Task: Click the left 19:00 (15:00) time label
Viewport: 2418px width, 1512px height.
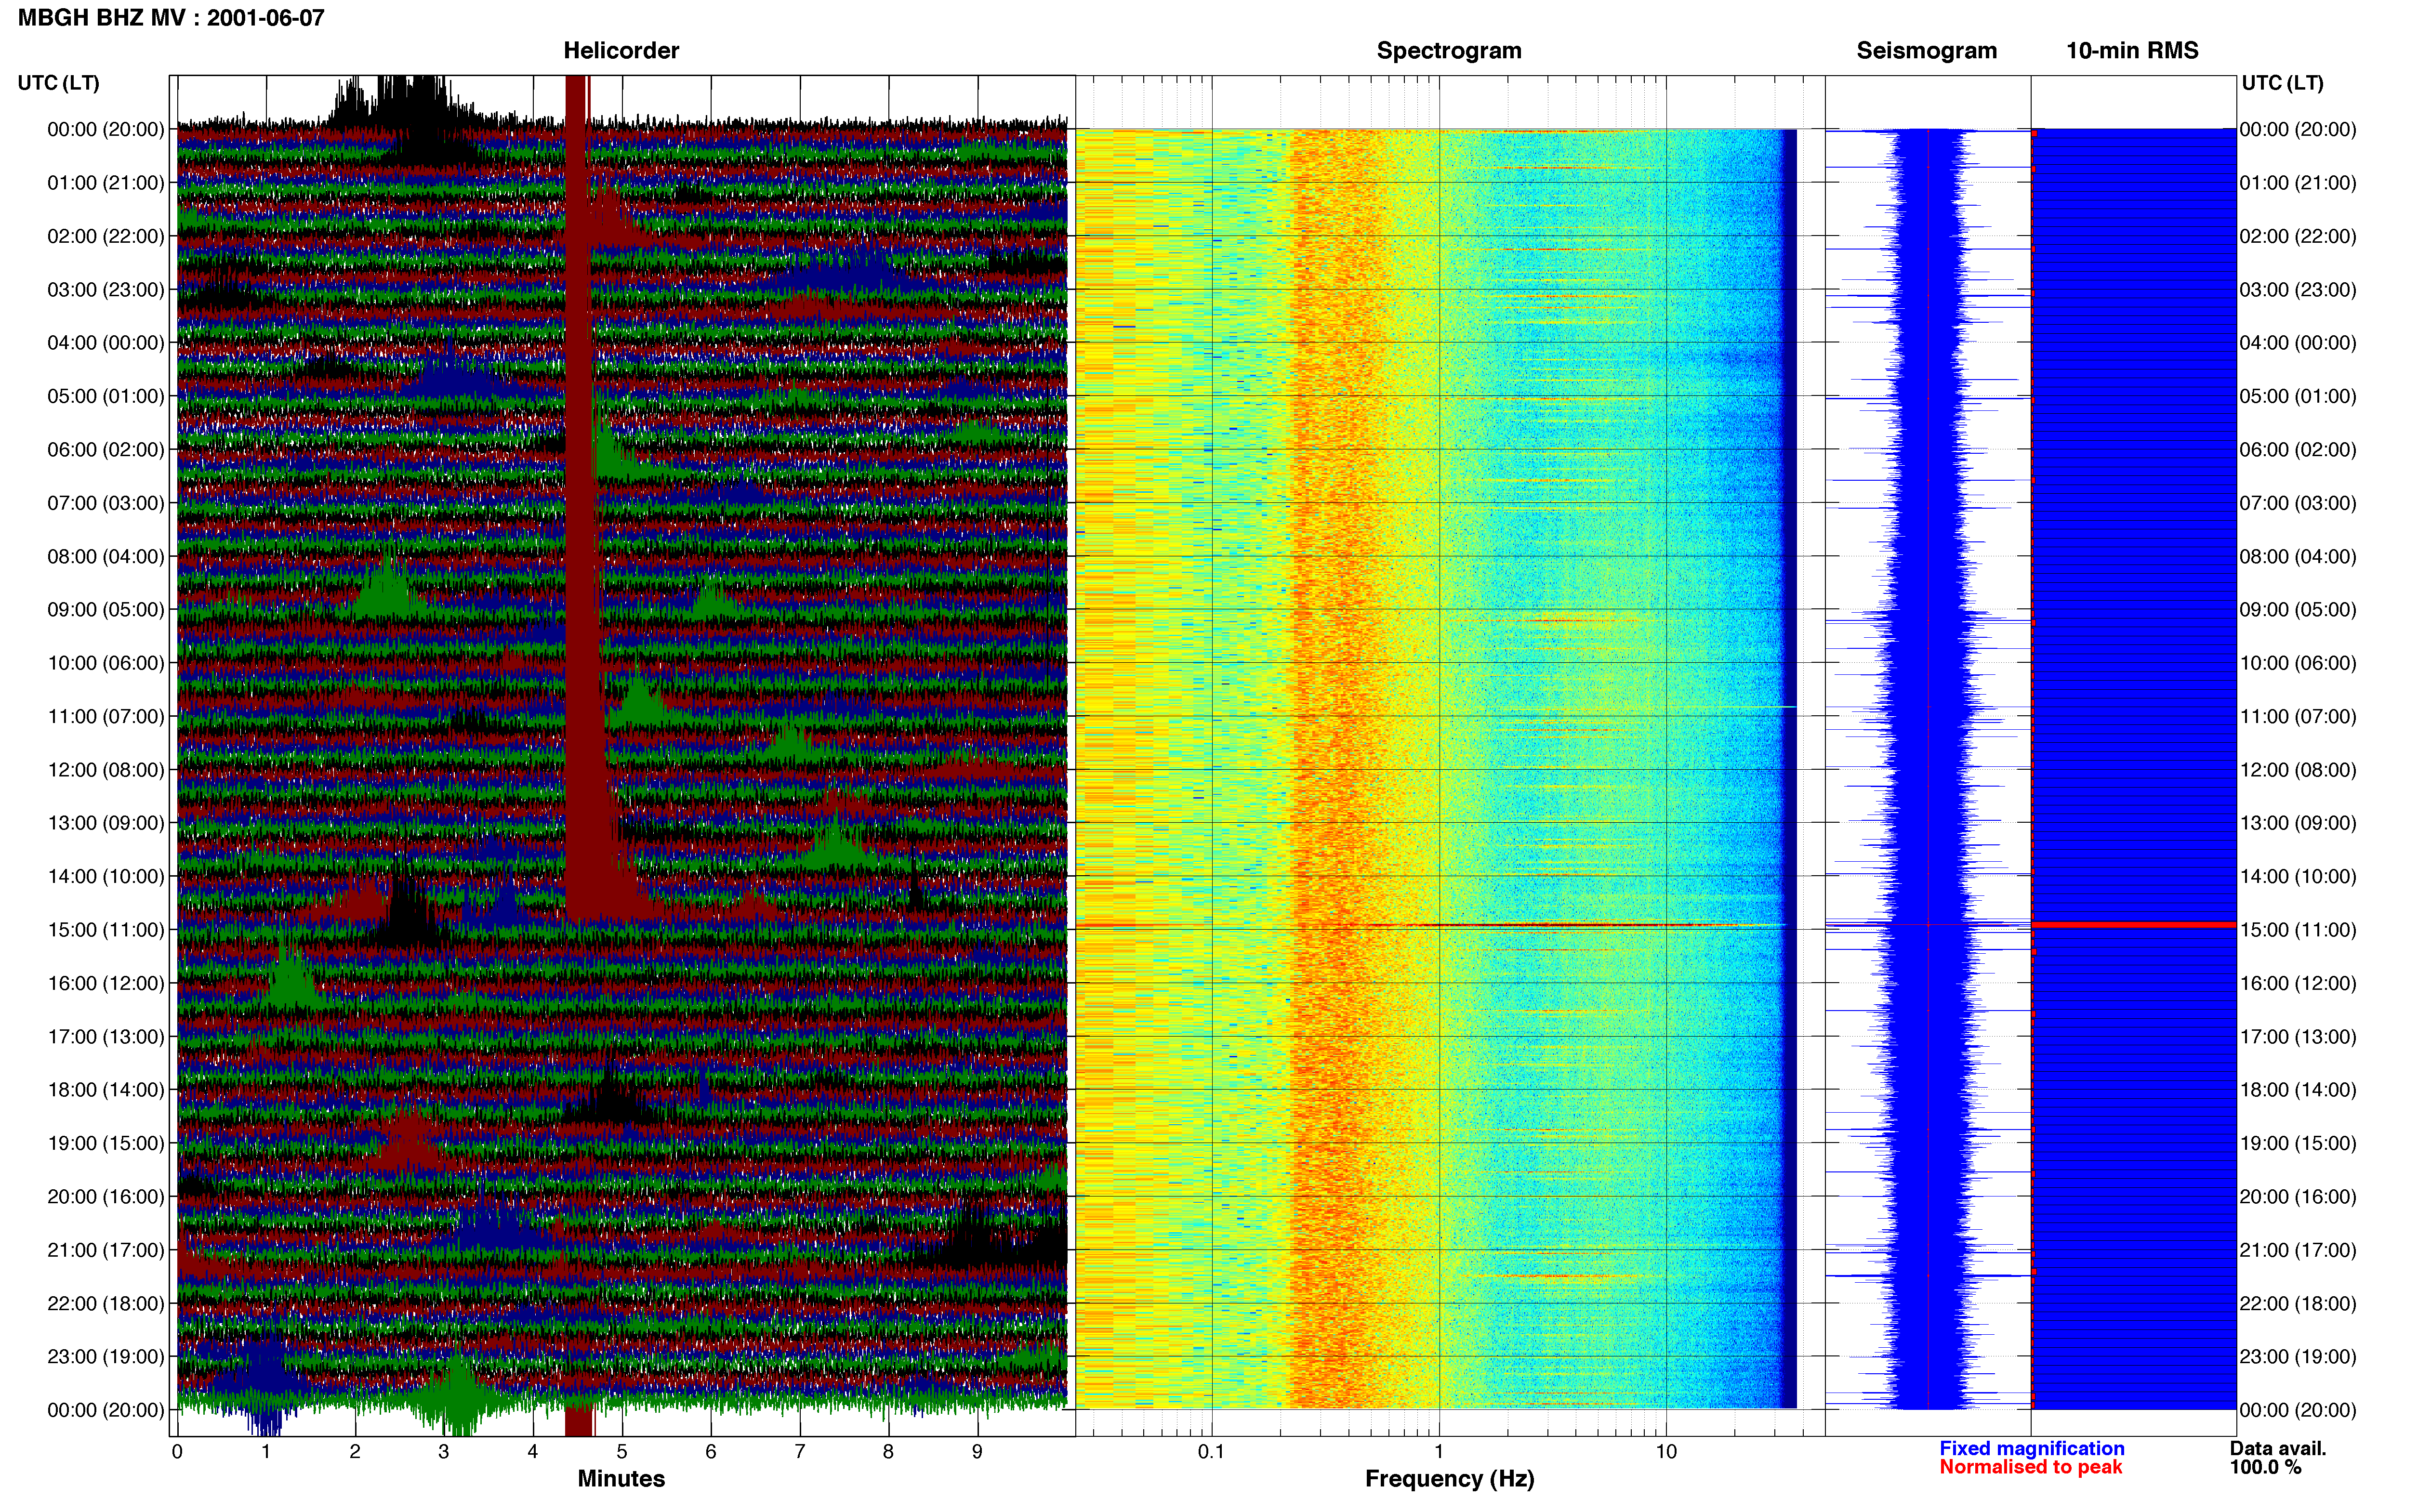Action: (105, 1143)
